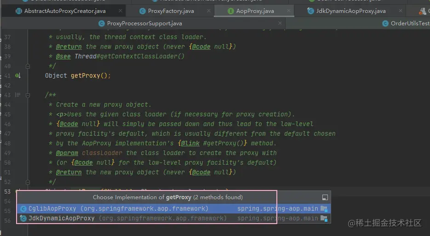430x236 pixels.
Task: Select the AopProxy.java tab
Action: (255, 11)
